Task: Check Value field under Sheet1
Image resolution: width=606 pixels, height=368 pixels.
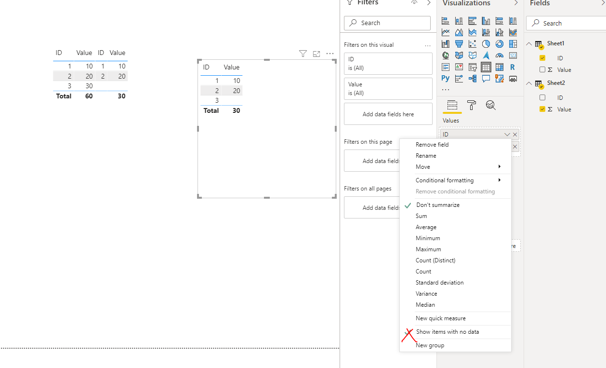Action: (x=542, y=69)
